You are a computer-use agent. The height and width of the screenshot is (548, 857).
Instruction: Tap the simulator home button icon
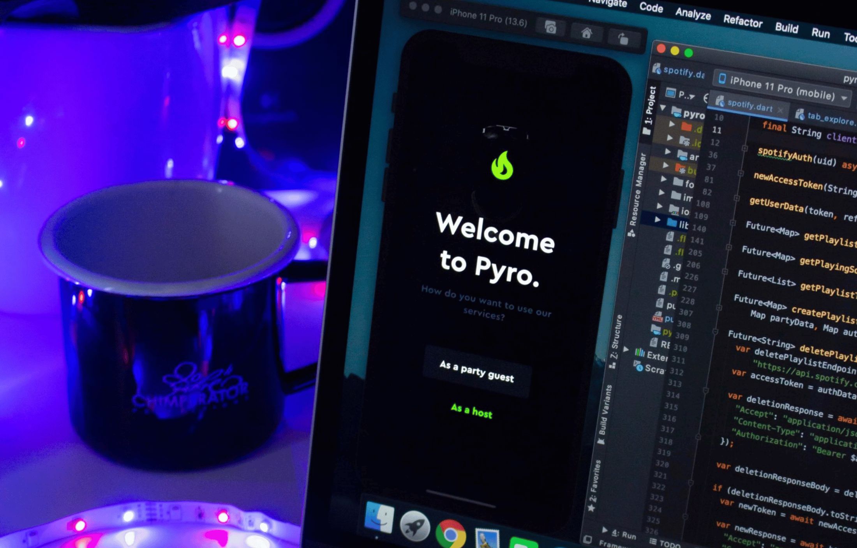click(x=586, y=33)
